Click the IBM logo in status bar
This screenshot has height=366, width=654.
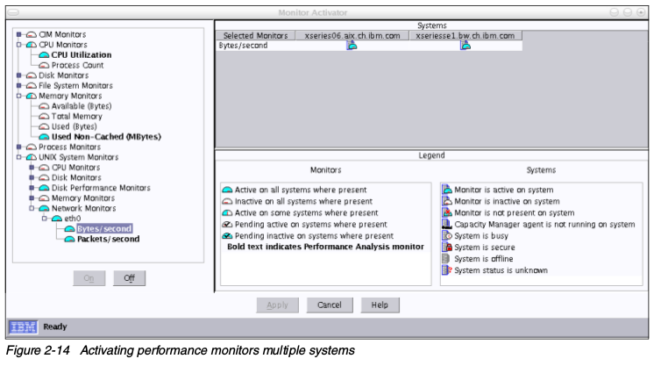pyautogui.click(x=22, y=327)
